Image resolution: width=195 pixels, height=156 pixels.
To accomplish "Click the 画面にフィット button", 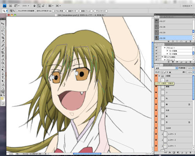I will [86, 11].
